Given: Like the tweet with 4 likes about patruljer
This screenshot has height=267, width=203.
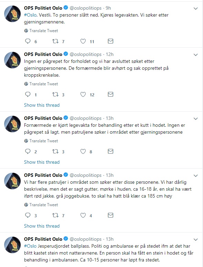Looking at the screenshot, I should click(83, 215).
